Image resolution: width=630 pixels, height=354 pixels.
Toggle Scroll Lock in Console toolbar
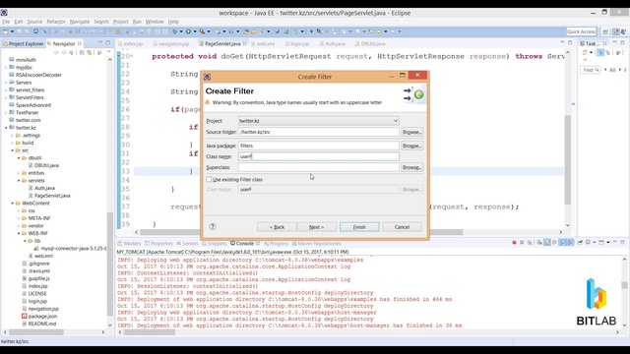[x=547, y=243]
